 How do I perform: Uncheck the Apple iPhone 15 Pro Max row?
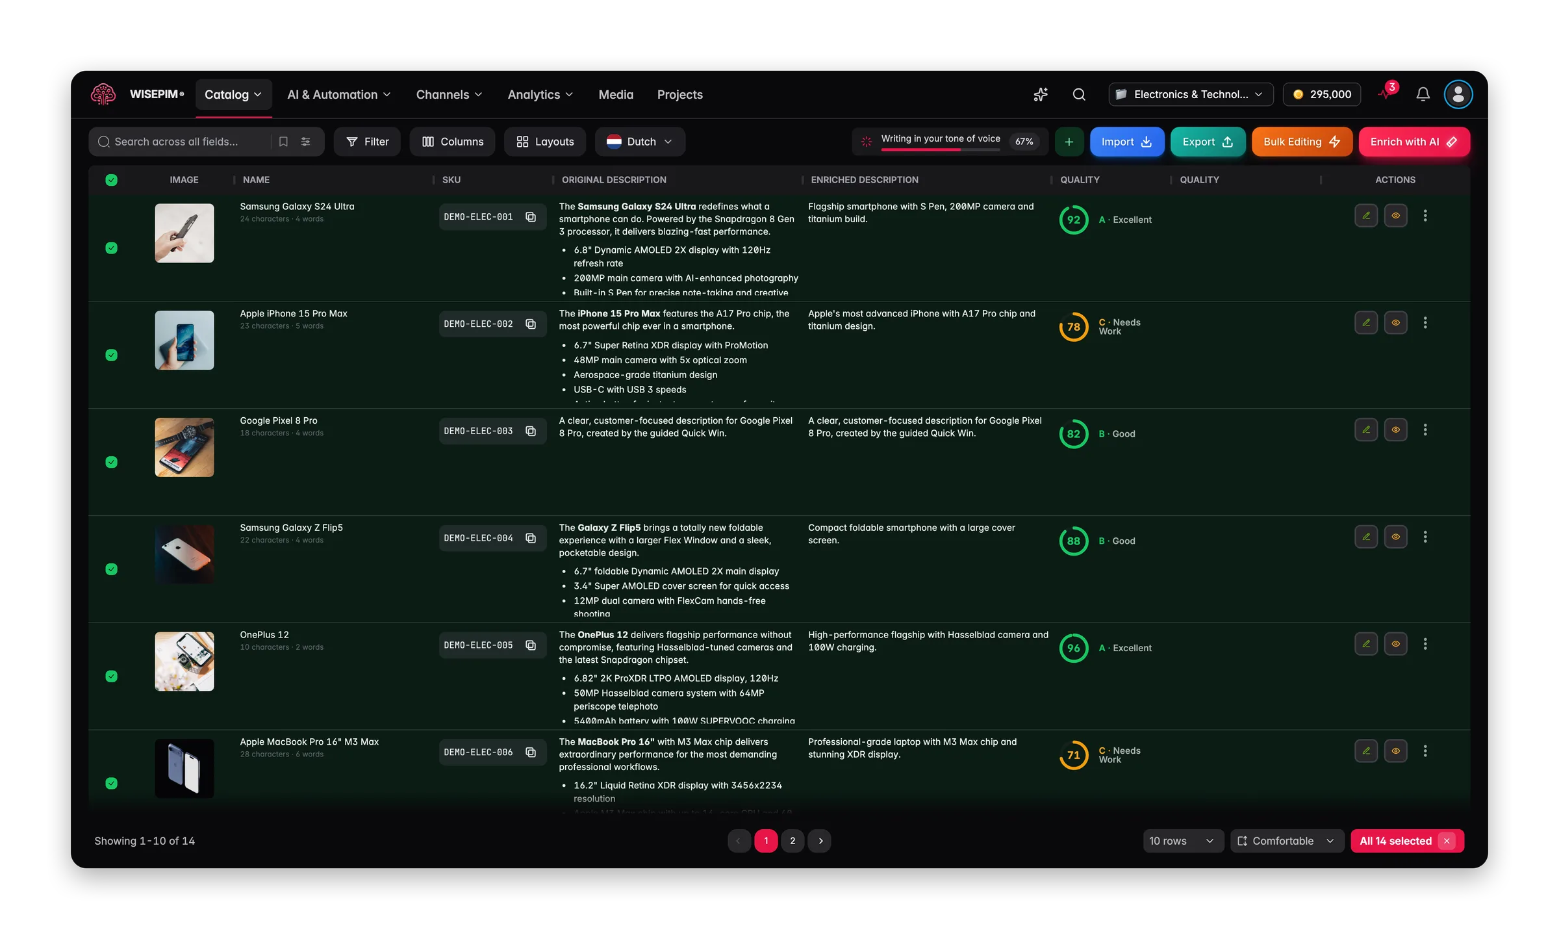click(111, 355)
